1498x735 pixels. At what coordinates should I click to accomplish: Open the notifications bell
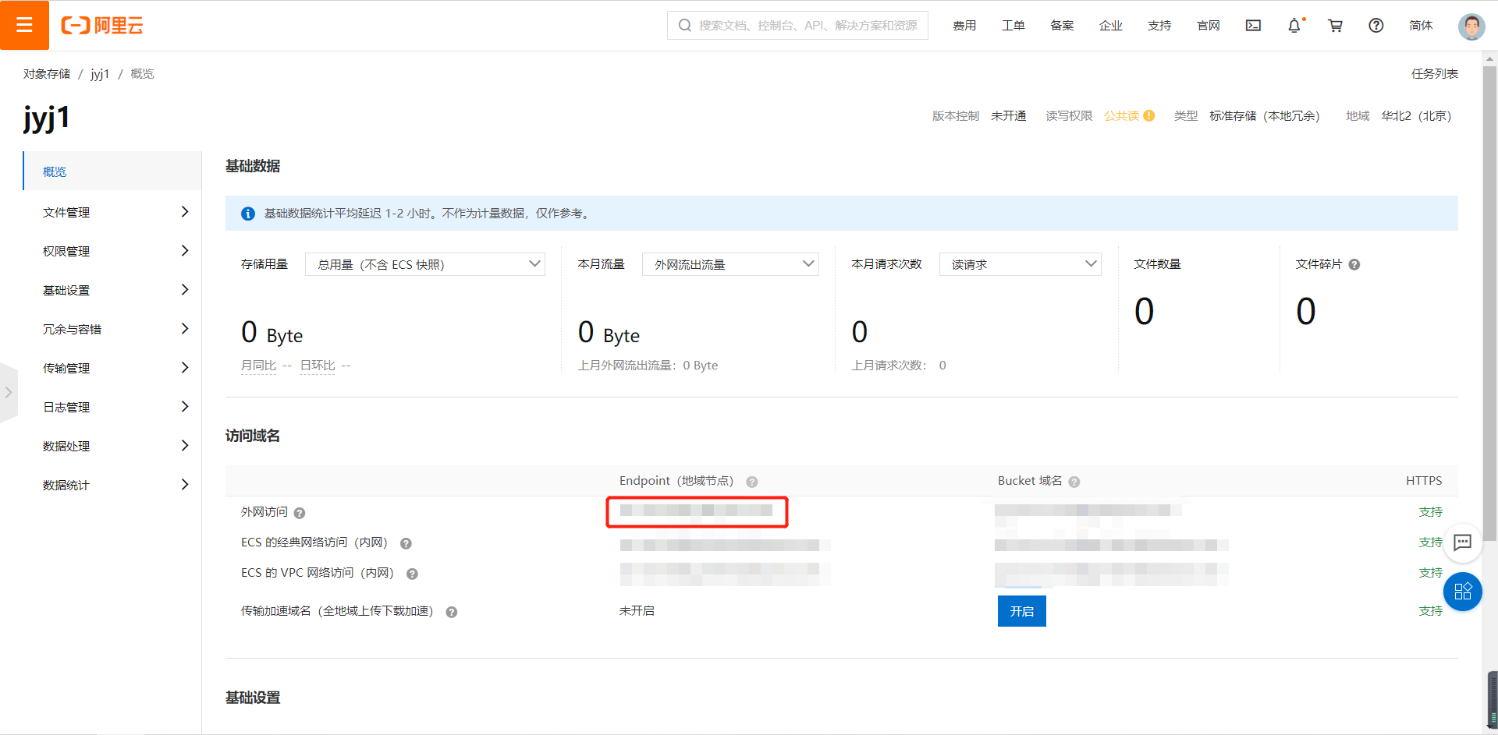tap(1294, 26)
